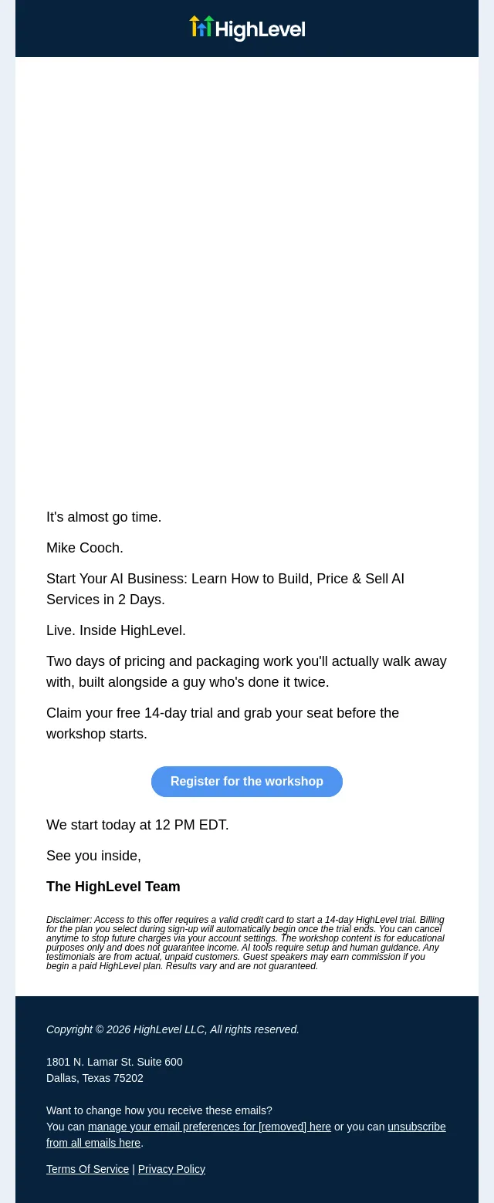Open the Terms Of Service link
The width and height of the screenshot is (494, 1203).
pyautogui.click(x=87, y=1169)
